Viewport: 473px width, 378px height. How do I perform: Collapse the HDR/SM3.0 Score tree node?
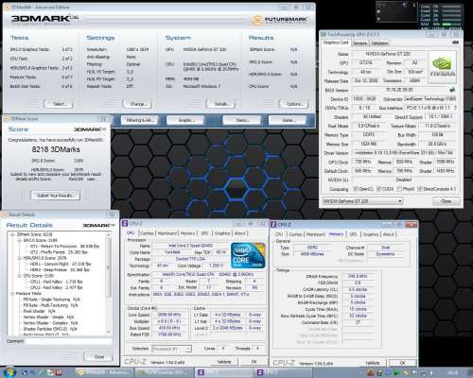pyautogui.click(x=19, y=258)
